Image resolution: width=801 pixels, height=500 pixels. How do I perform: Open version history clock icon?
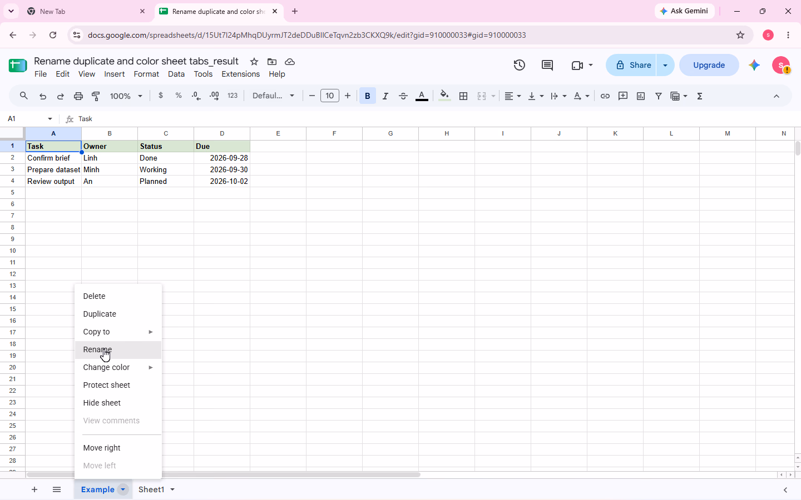tap(520, 65)
